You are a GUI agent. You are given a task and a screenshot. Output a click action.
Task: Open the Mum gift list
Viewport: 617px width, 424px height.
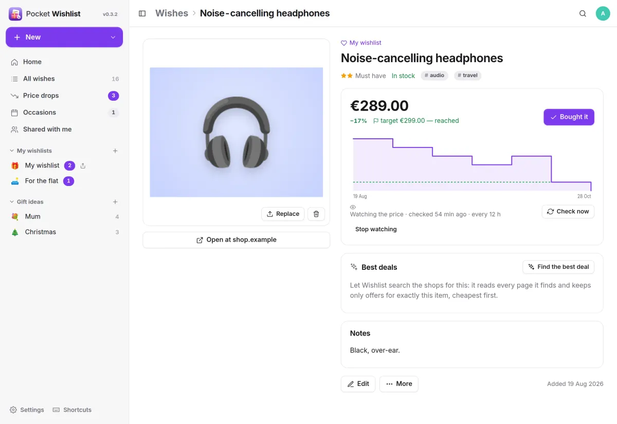(x=64, y=217)
